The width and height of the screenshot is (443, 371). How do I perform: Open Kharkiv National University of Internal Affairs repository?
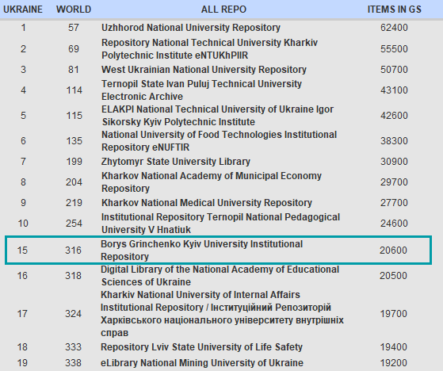[222, 314]
